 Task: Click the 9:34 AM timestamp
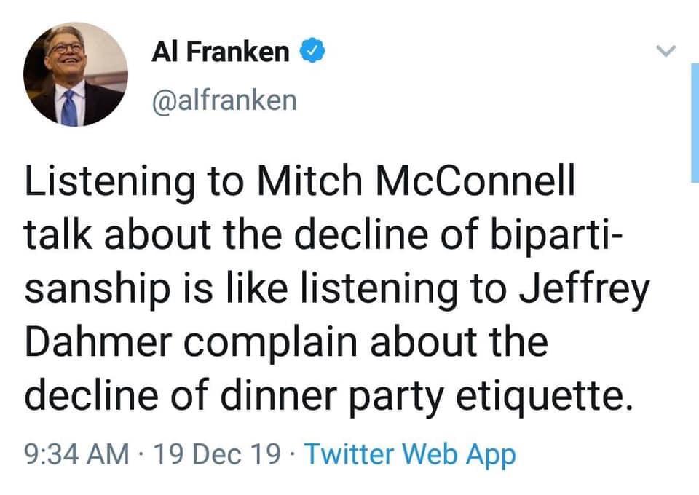coord(76,455)
